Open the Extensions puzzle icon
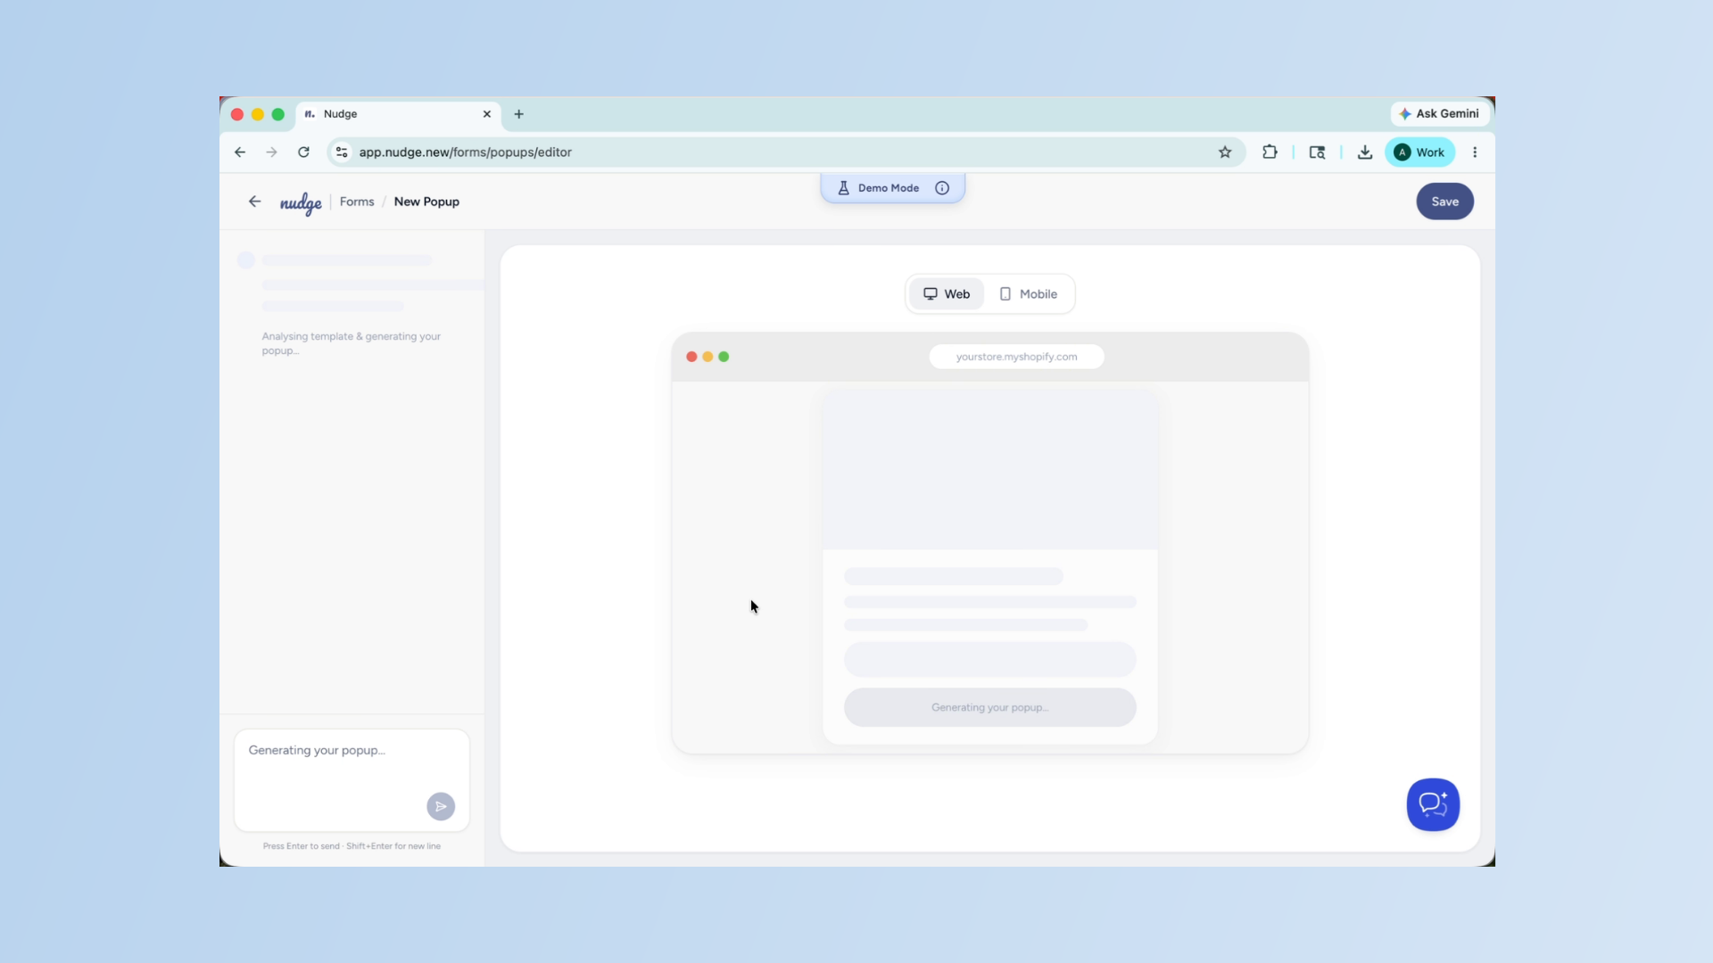This screenshot has width=1713, height=963. (x=1270, y=152)
